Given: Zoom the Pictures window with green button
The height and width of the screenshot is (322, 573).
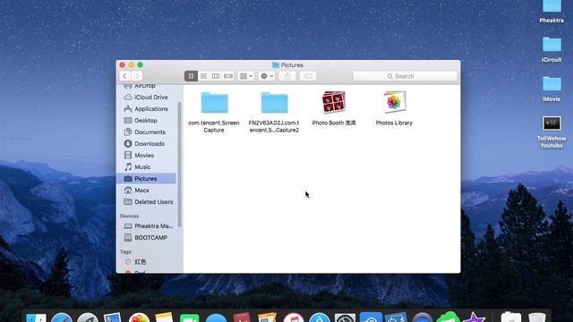Looking at the screenshot, I should point(140,65).
